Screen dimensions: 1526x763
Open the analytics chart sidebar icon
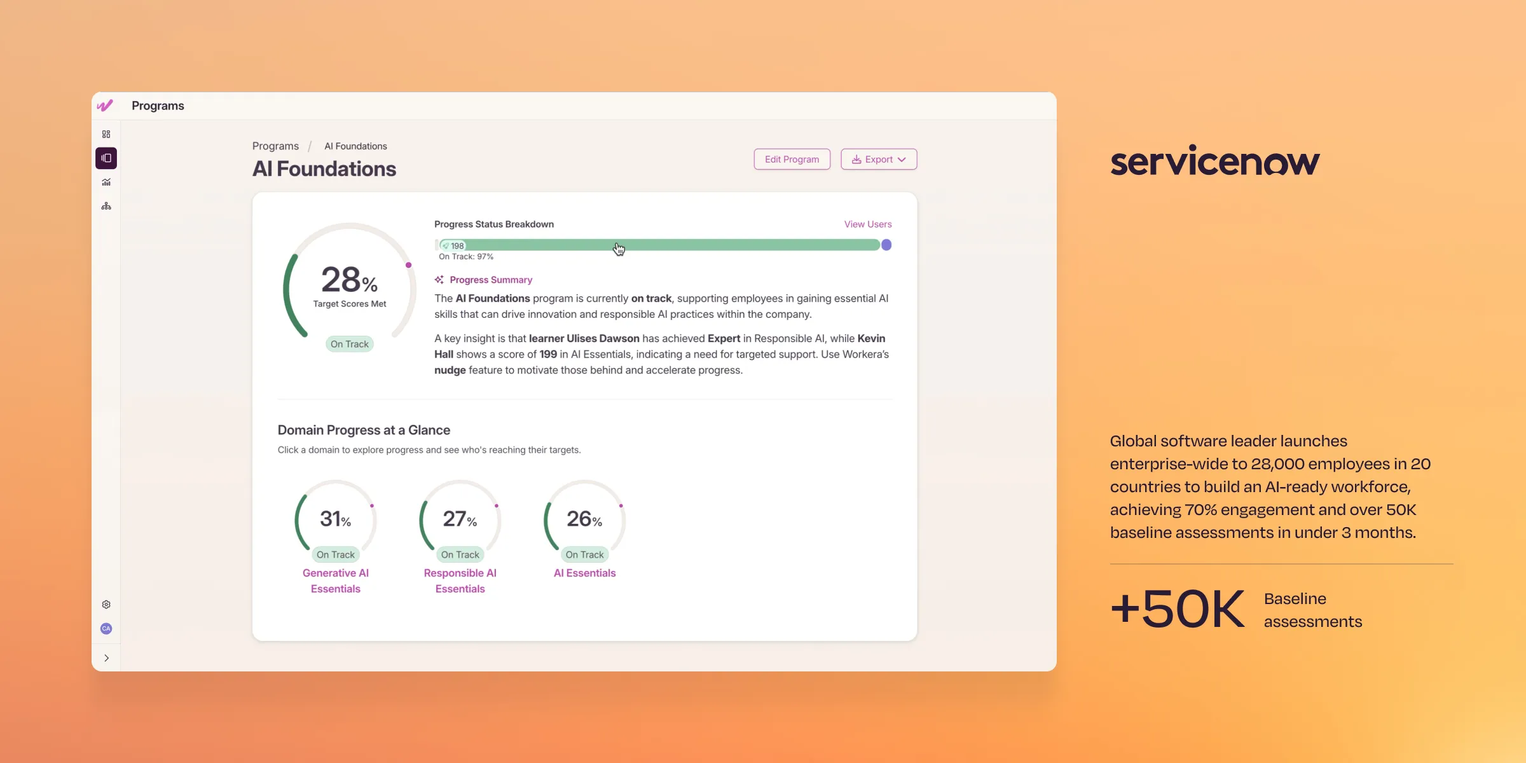tap(106, 182)
